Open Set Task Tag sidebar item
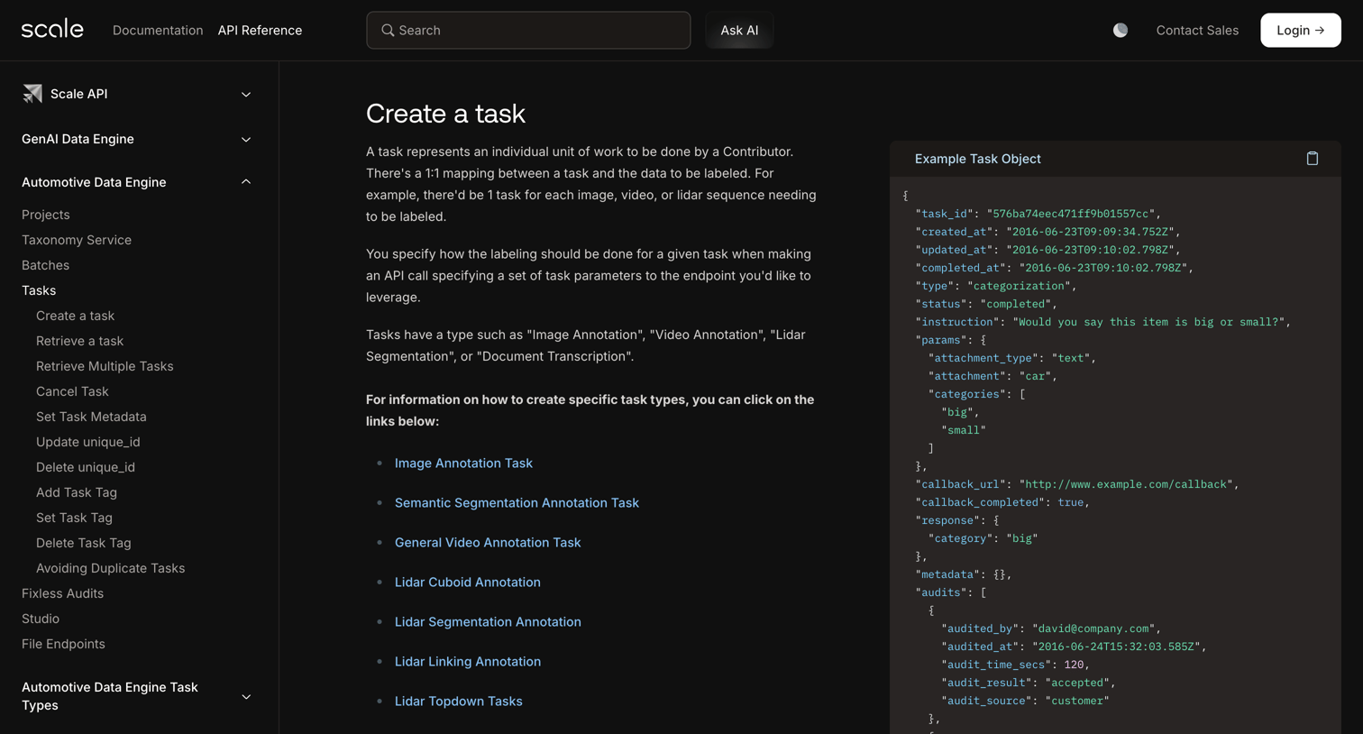Screen dimensions: 1363x734 74,518
